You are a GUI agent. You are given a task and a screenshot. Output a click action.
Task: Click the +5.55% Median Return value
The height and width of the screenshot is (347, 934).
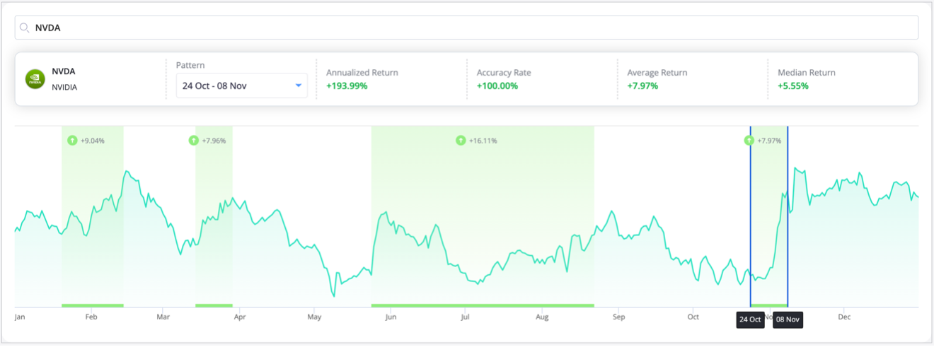793,86
